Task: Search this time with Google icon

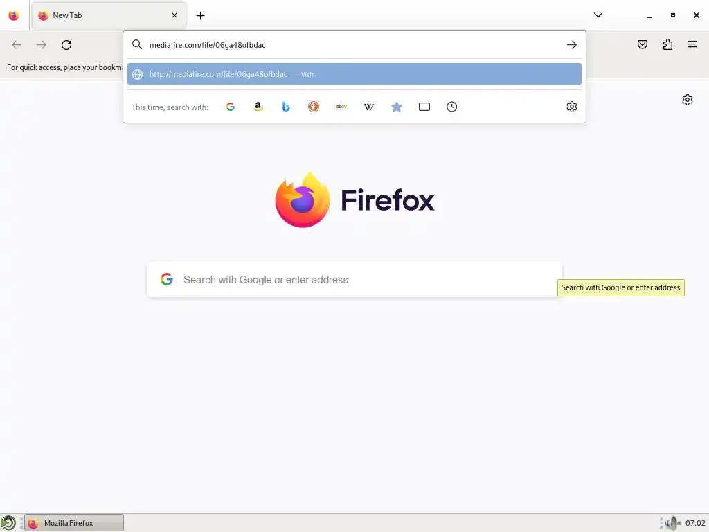Action: [x=231, y=107]
